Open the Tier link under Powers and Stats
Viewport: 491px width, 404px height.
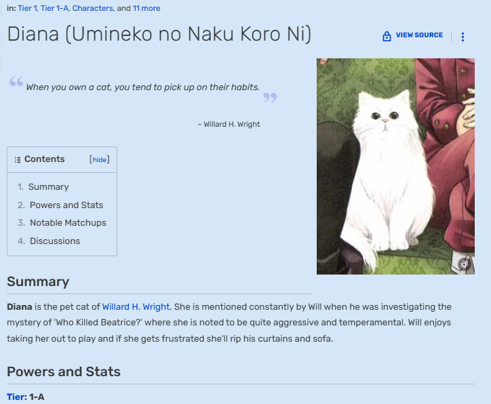16,397
